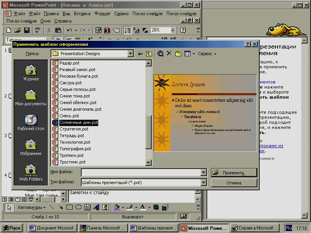The image size is (311, 233).
Task: Click the New presentation icon in toolbar
Action: (x=9, y=30)
